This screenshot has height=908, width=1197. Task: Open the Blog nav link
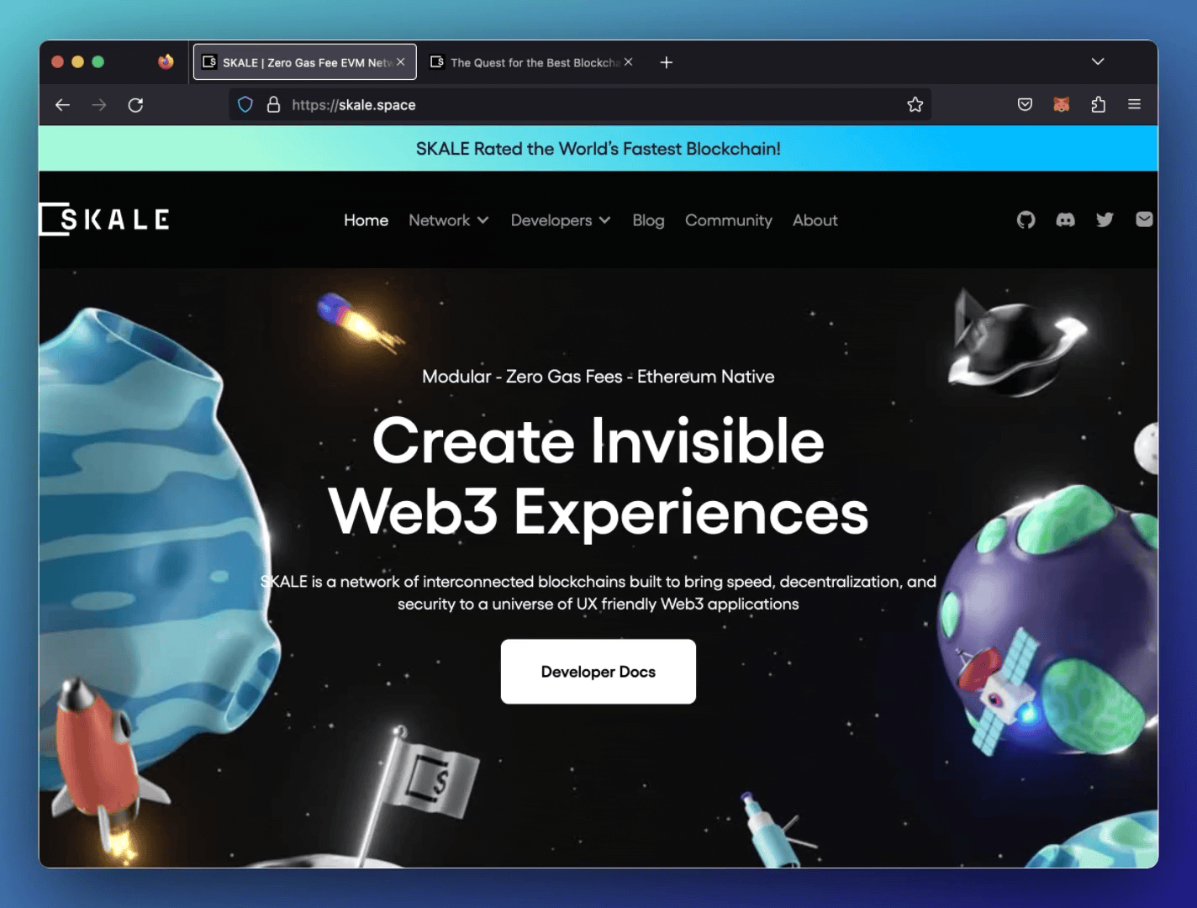pyautogui.click(x=648, y=220)
